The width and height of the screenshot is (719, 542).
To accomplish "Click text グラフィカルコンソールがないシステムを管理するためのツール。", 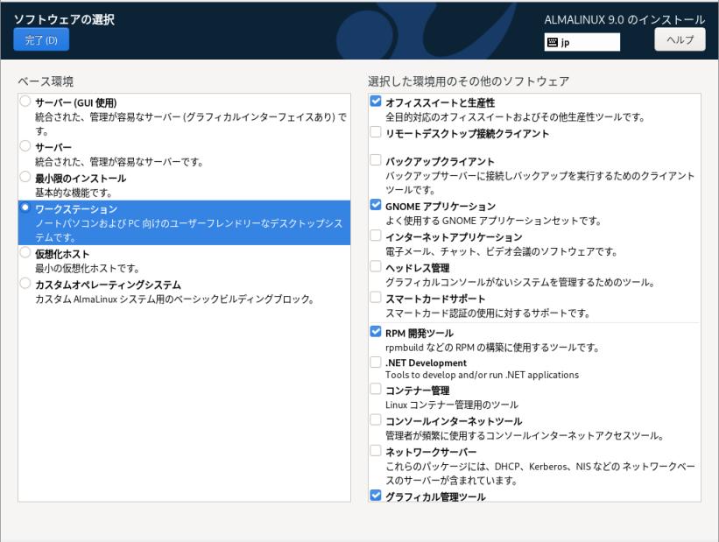I will 520,283.
